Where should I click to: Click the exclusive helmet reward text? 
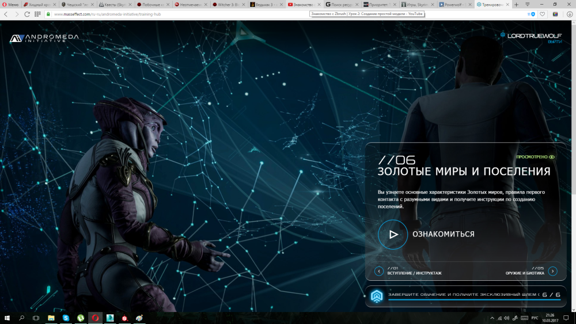click(464, 294)
